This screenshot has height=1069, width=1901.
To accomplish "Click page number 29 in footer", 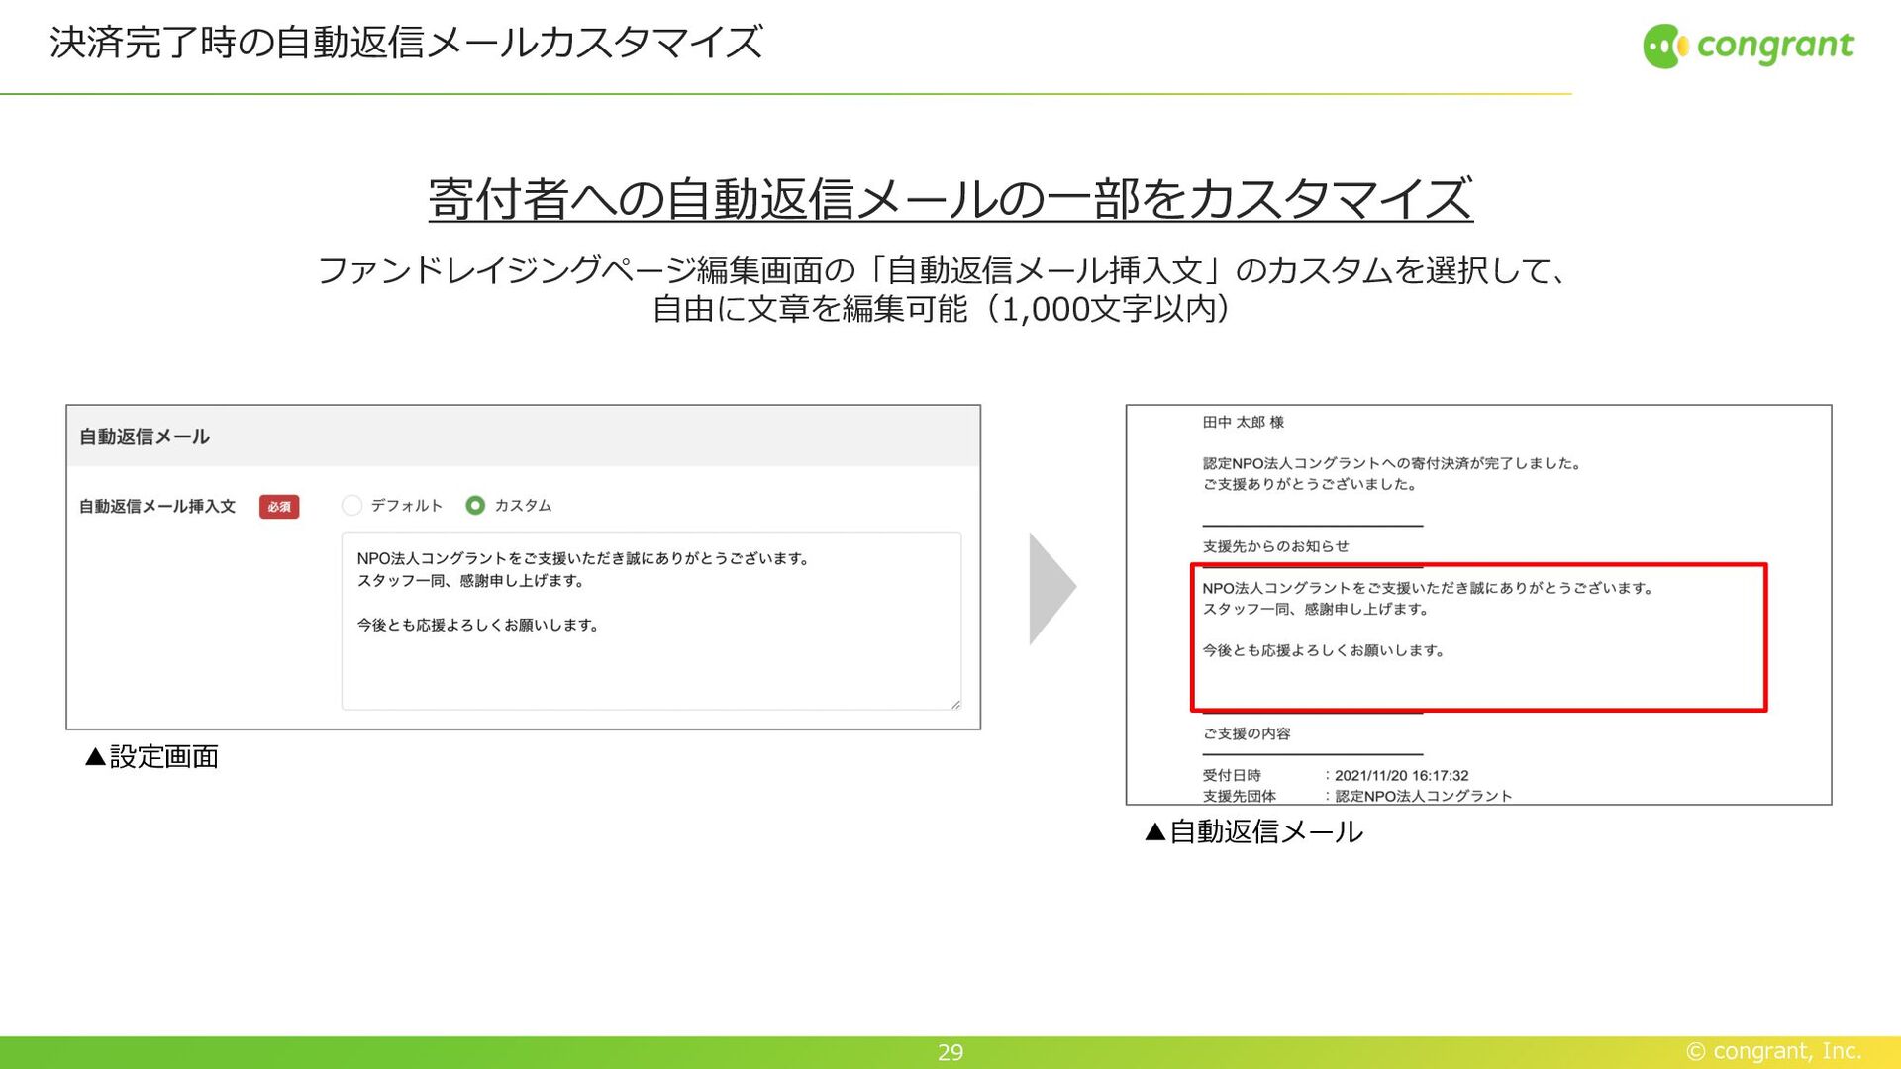I will click(x=950, y=1052).
